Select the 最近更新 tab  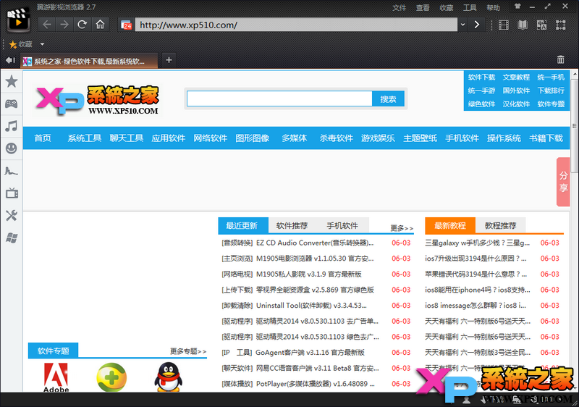pos(243,225)
